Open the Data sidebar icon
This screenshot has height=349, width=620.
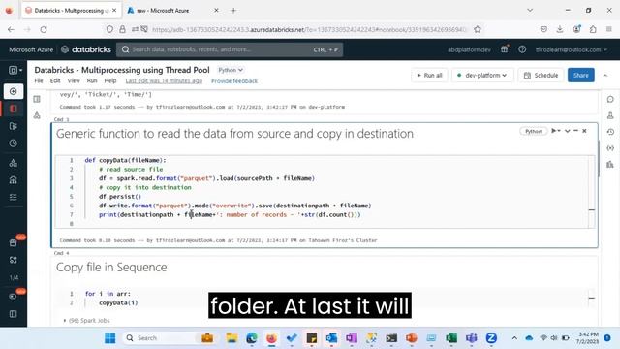[x=14, y=163]
